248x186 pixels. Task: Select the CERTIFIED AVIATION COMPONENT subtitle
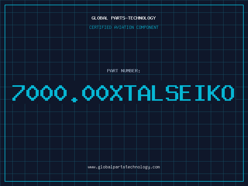124,27
